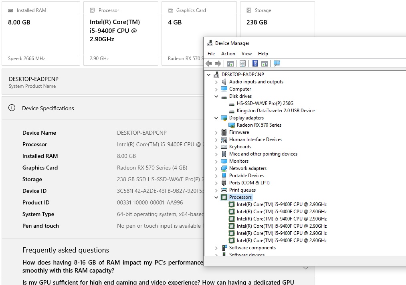The width and height of the screenshot is (406, 285).
Task: Click the Software components puzzle icon
Action: [x=224, y=248]
